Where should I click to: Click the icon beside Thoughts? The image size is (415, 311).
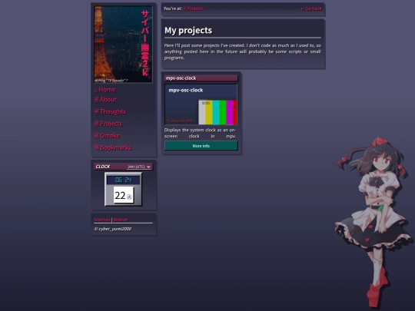coord(96,111)
